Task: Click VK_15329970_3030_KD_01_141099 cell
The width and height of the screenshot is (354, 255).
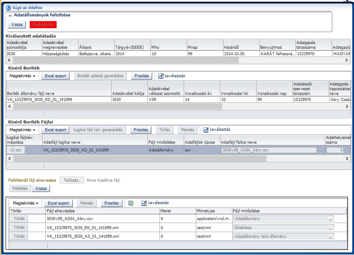Action: pyautogui.click(x=59, y=100)
